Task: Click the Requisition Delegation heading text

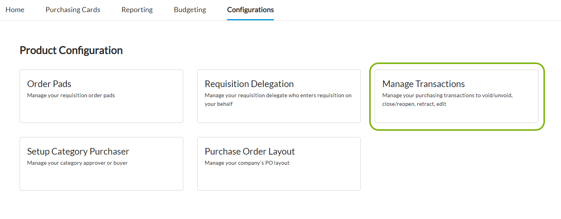Action: [249, 84]
